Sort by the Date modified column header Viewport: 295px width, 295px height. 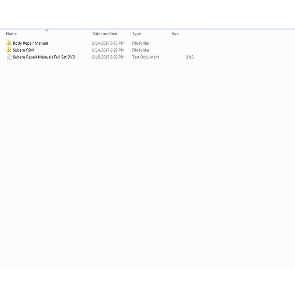105,34
